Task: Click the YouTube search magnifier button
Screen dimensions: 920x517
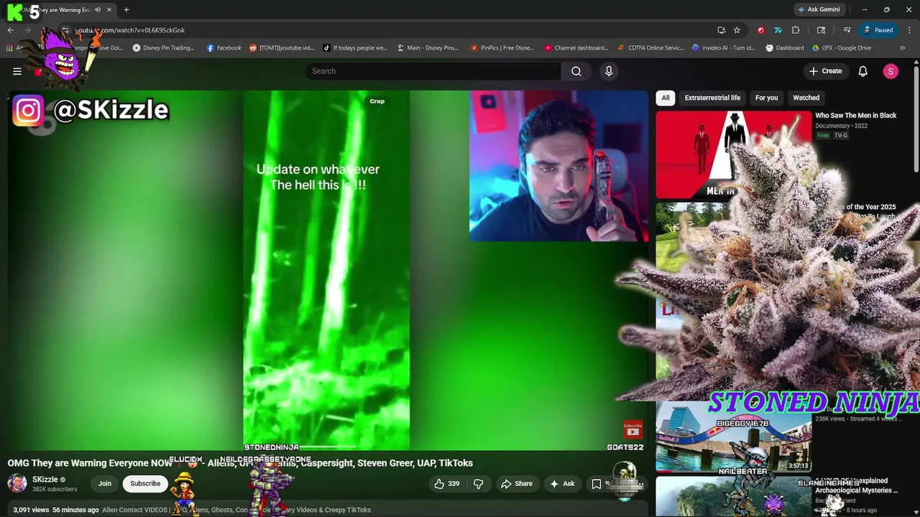Action: click(576, 71)
